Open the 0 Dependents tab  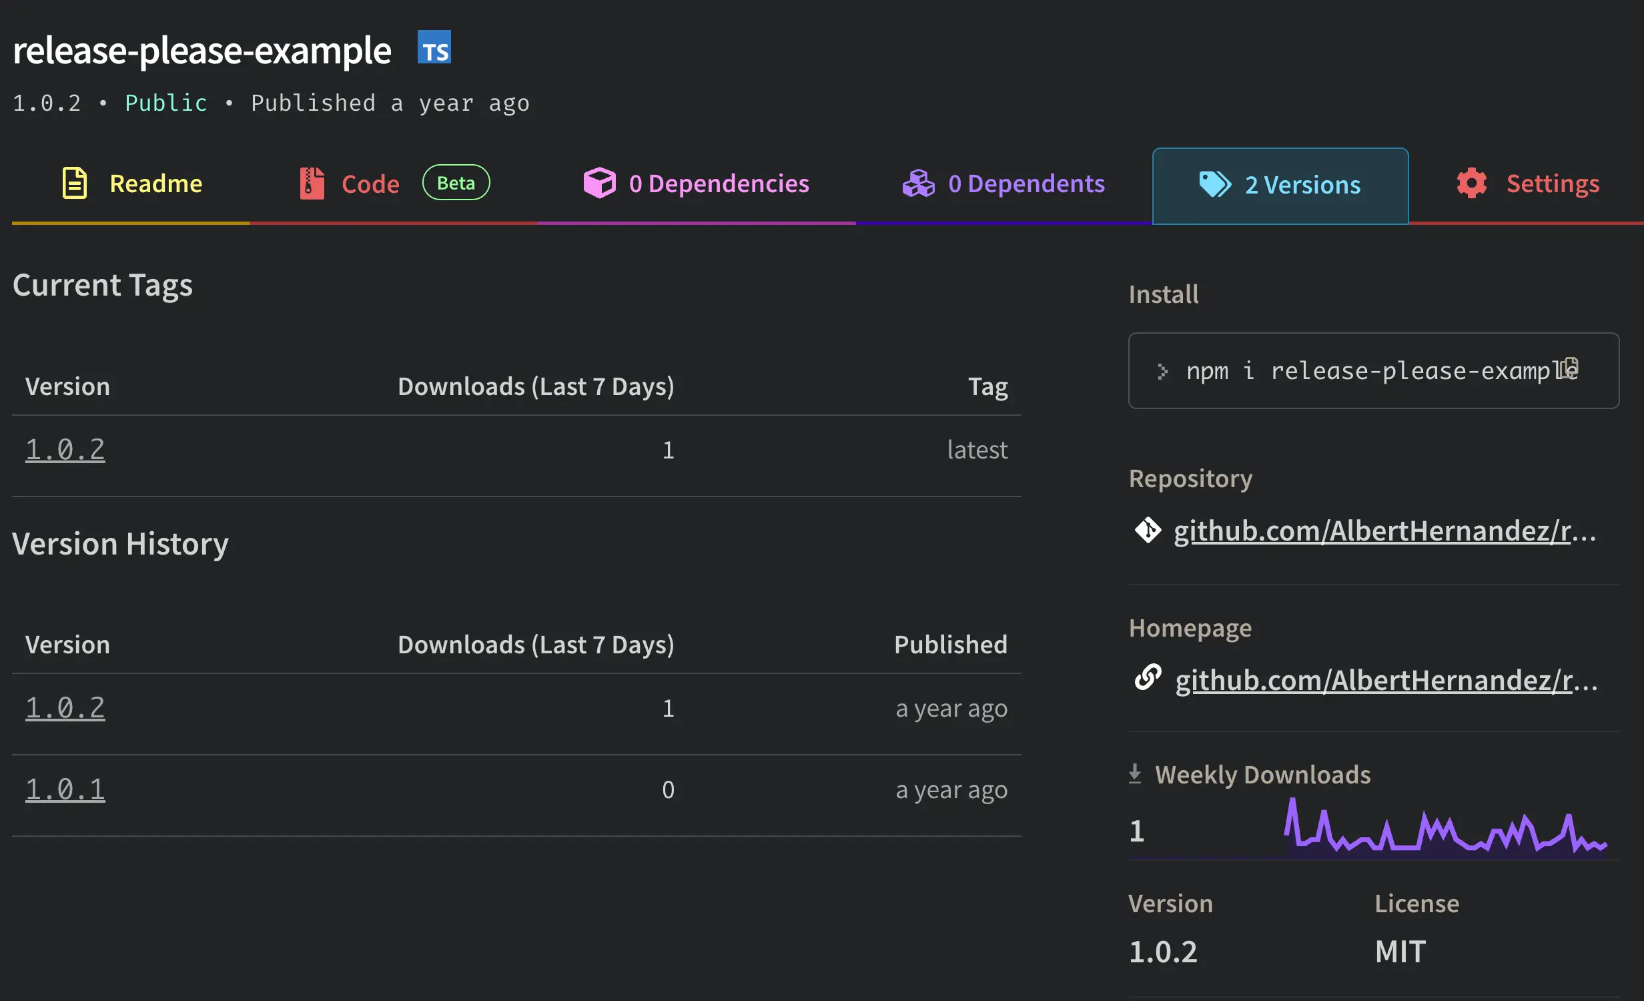pos(1026,184)
